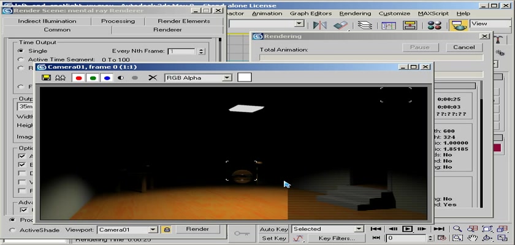This screenshot has width=515, height=245.
Task: Toggle Key Mode icon beside frame field
Action: coord(376,238)
